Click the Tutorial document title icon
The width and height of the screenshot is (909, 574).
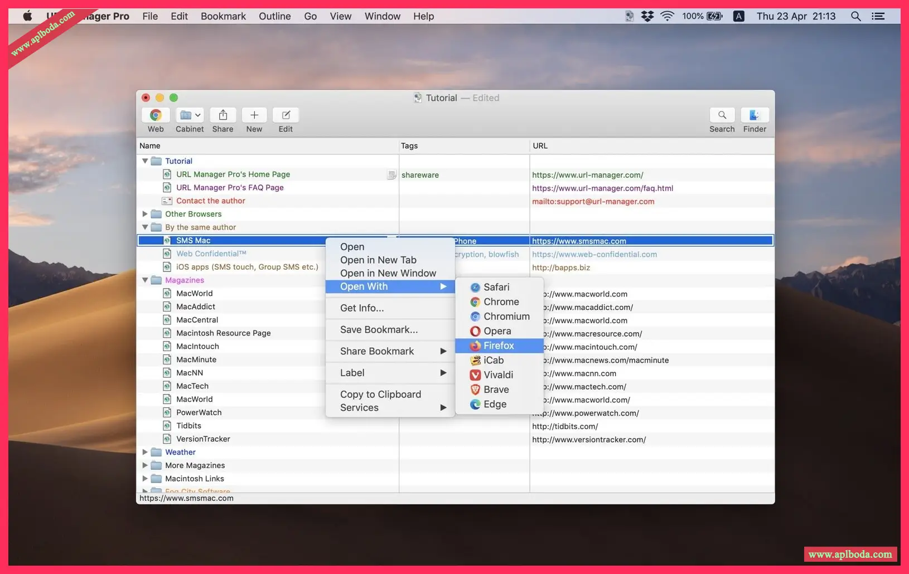click(x=418, y=98)
